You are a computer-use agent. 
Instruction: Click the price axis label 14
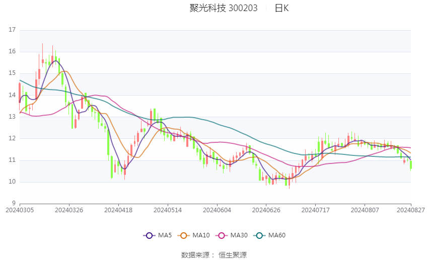tap(12, 95)
